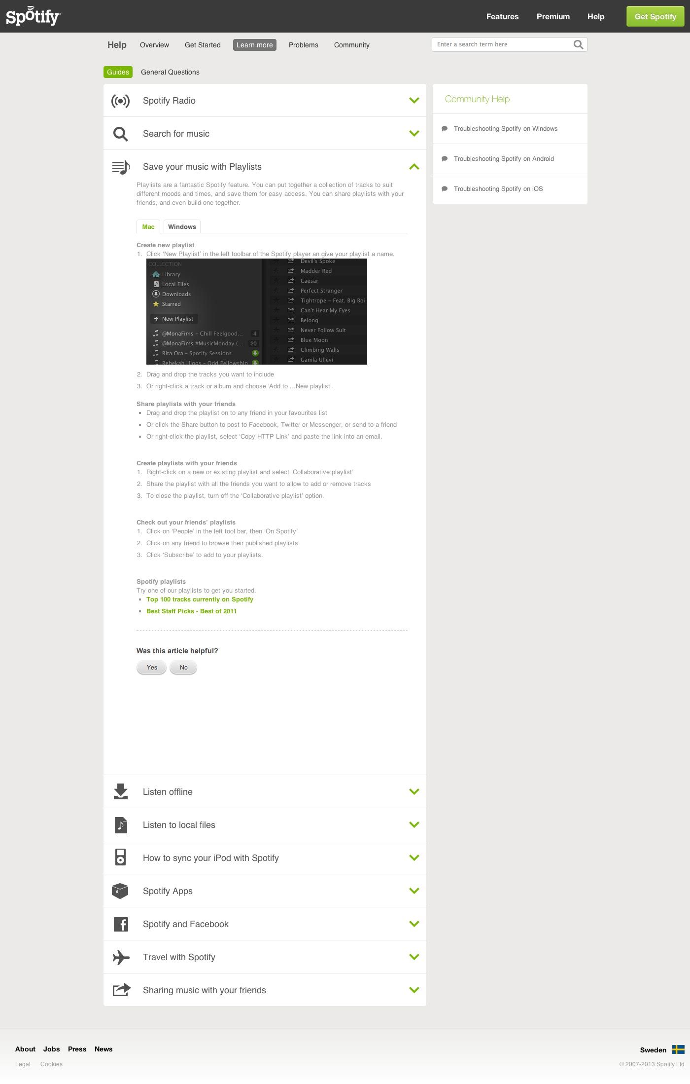Image resolution: width=690 pixels, height=1084 pixels.
Task: Expand the Travel with Spotify chevron
Action: pyautogui.click(x=414, y=957)
